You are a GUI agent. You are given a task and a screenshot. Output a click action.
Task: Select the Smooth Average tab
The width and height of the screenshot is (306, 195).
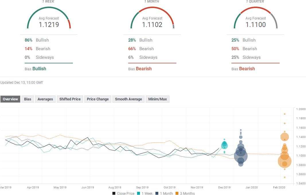(x=128, y=99)
